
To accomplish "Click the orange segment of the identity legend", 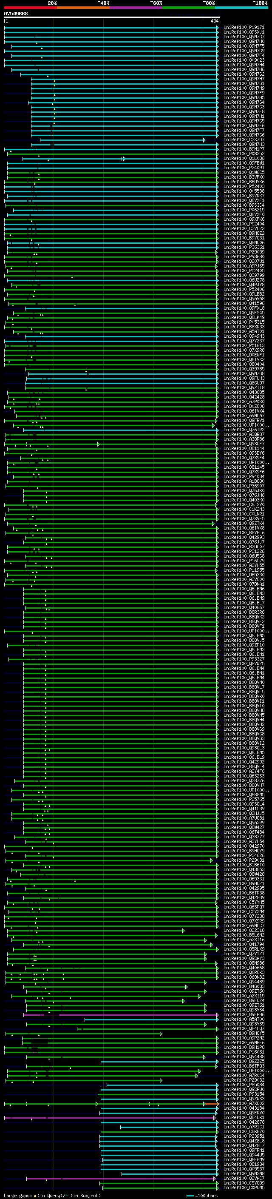I will (83, 8).
